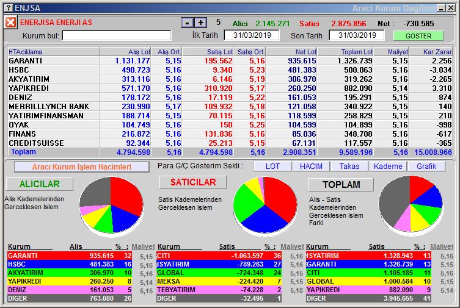Select YATIRIMFINANSMAN row
This screenshot has width=460, height=308.
pyautogui.click(x=230, y=116)
